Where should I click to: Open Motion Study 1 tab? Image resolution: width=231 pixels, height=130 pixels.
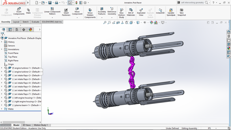coord(41,125)
